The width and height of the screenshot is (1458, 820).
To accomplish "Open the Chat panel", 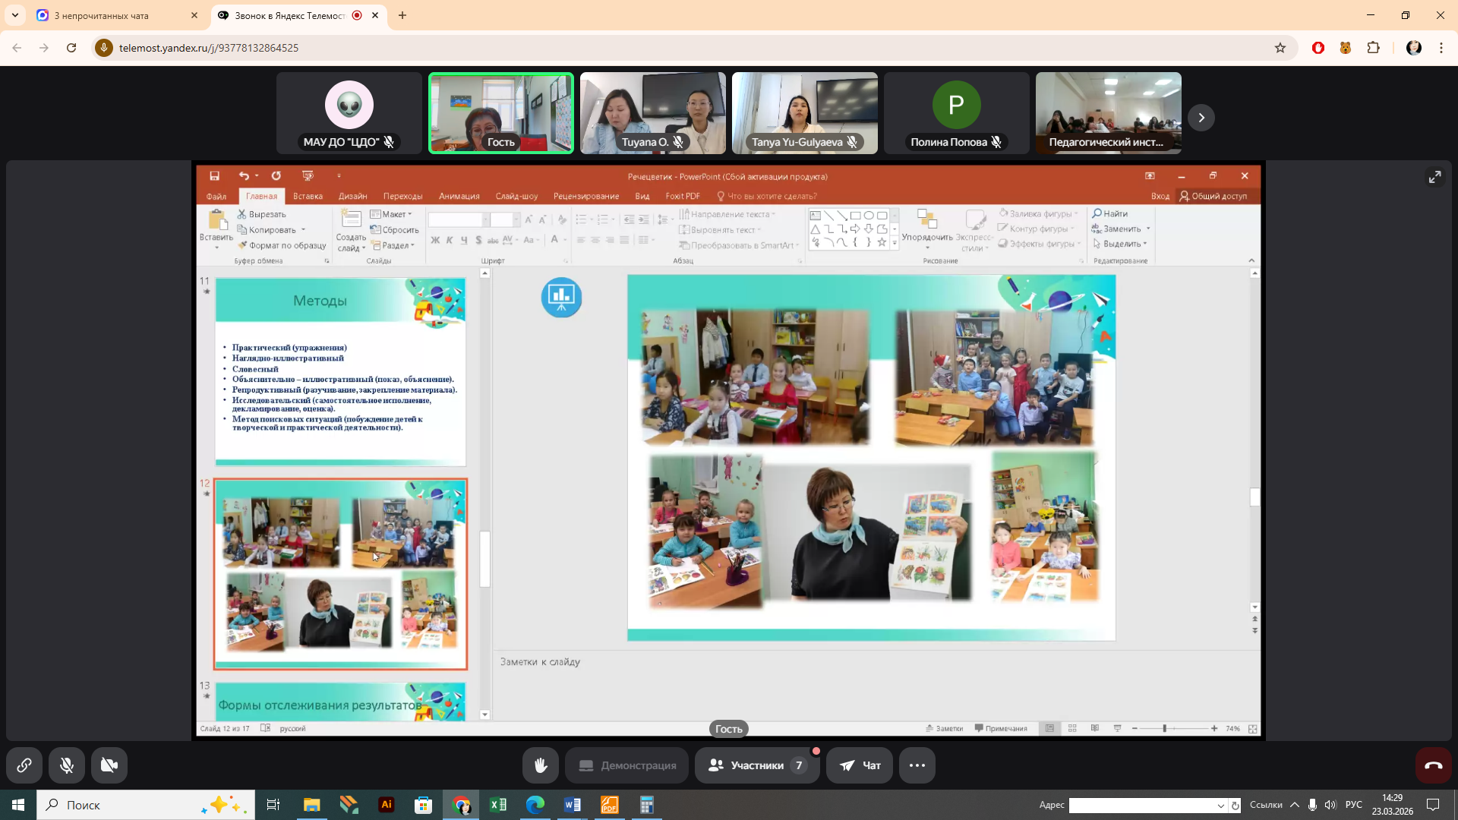I will [x=860, y=765].
